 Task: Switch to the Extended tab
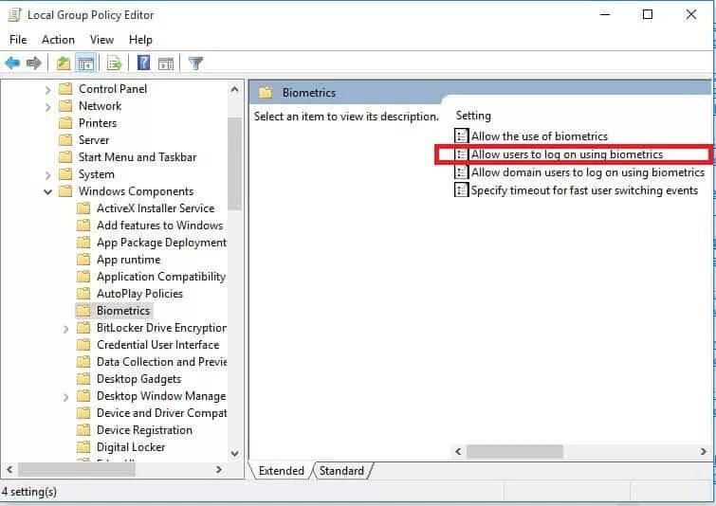[281, 470]
